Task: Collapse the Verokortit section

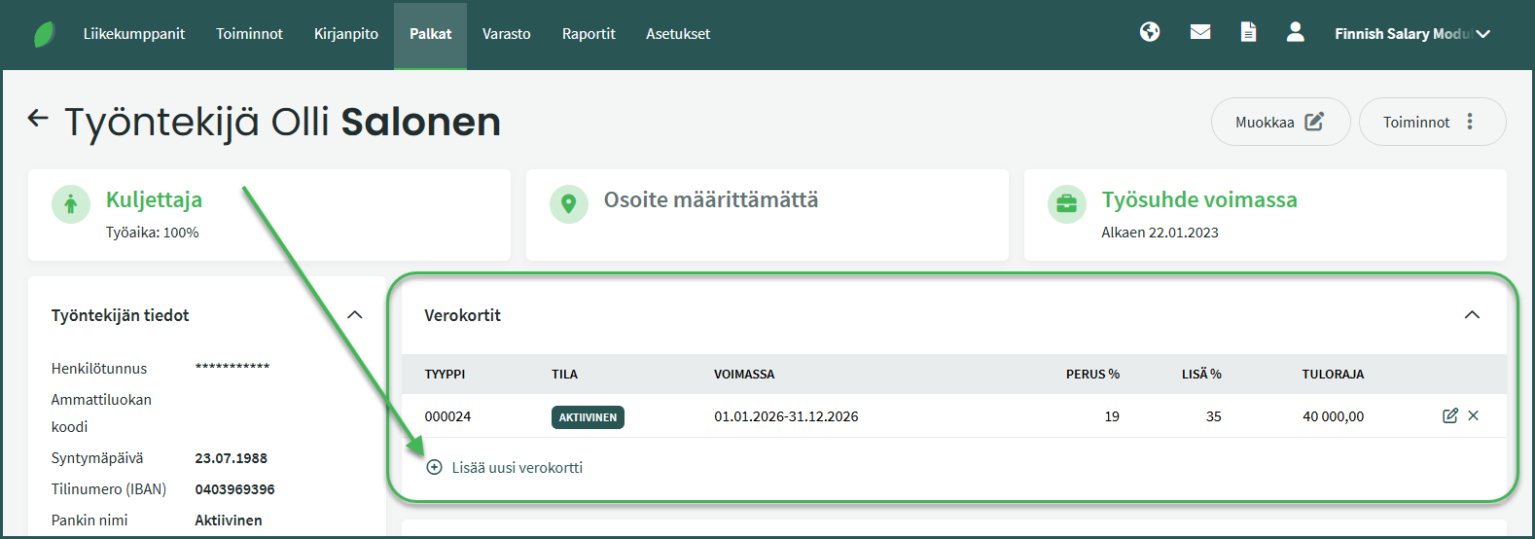Action: click(x=1472, y=315)
